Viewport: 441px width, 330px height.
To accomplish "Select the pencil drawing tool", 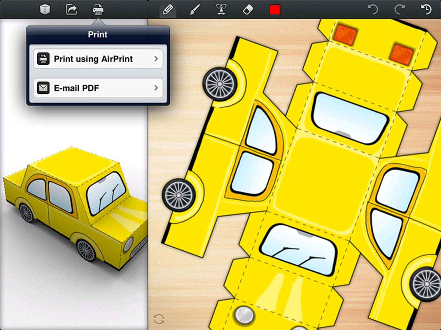I will 168,10.
